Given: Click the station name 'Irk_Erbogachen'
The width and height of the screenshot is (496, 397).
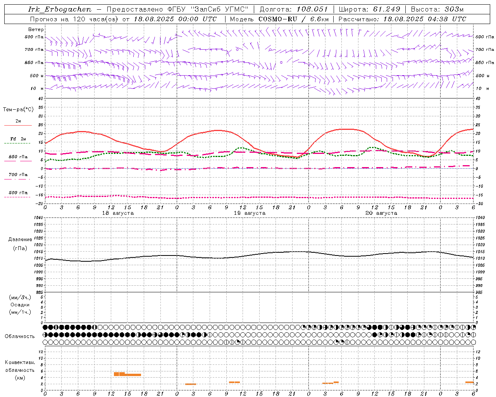Looking at the screenshot, I should (60, 9).
